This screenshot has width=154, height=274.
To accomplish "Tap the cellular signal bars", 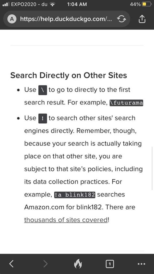I will pyautogui.click(x=6, y=4).
